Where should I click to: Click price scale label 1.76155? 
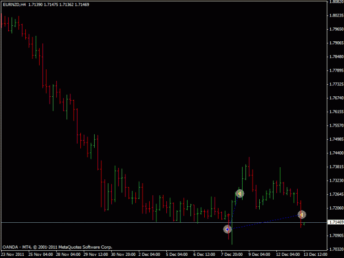(336, 112)
